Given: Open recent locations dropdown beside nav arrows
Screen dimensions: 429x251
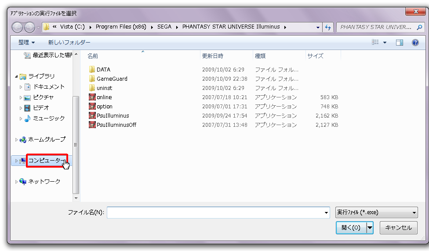Looking at the screenshot, I should [x=38, y=27].
